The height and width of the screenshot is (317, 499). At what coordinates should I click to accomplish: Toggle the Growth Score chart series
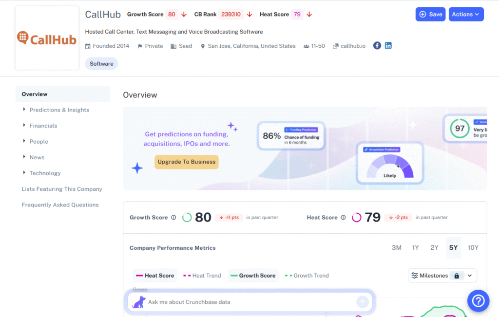pos(253,276)
